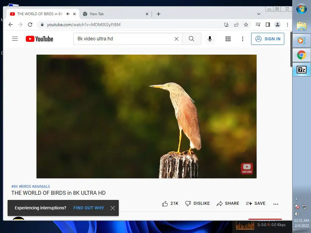
Task: Open more actions ellipsis beside SAVE
Action: tap(276, 204)
